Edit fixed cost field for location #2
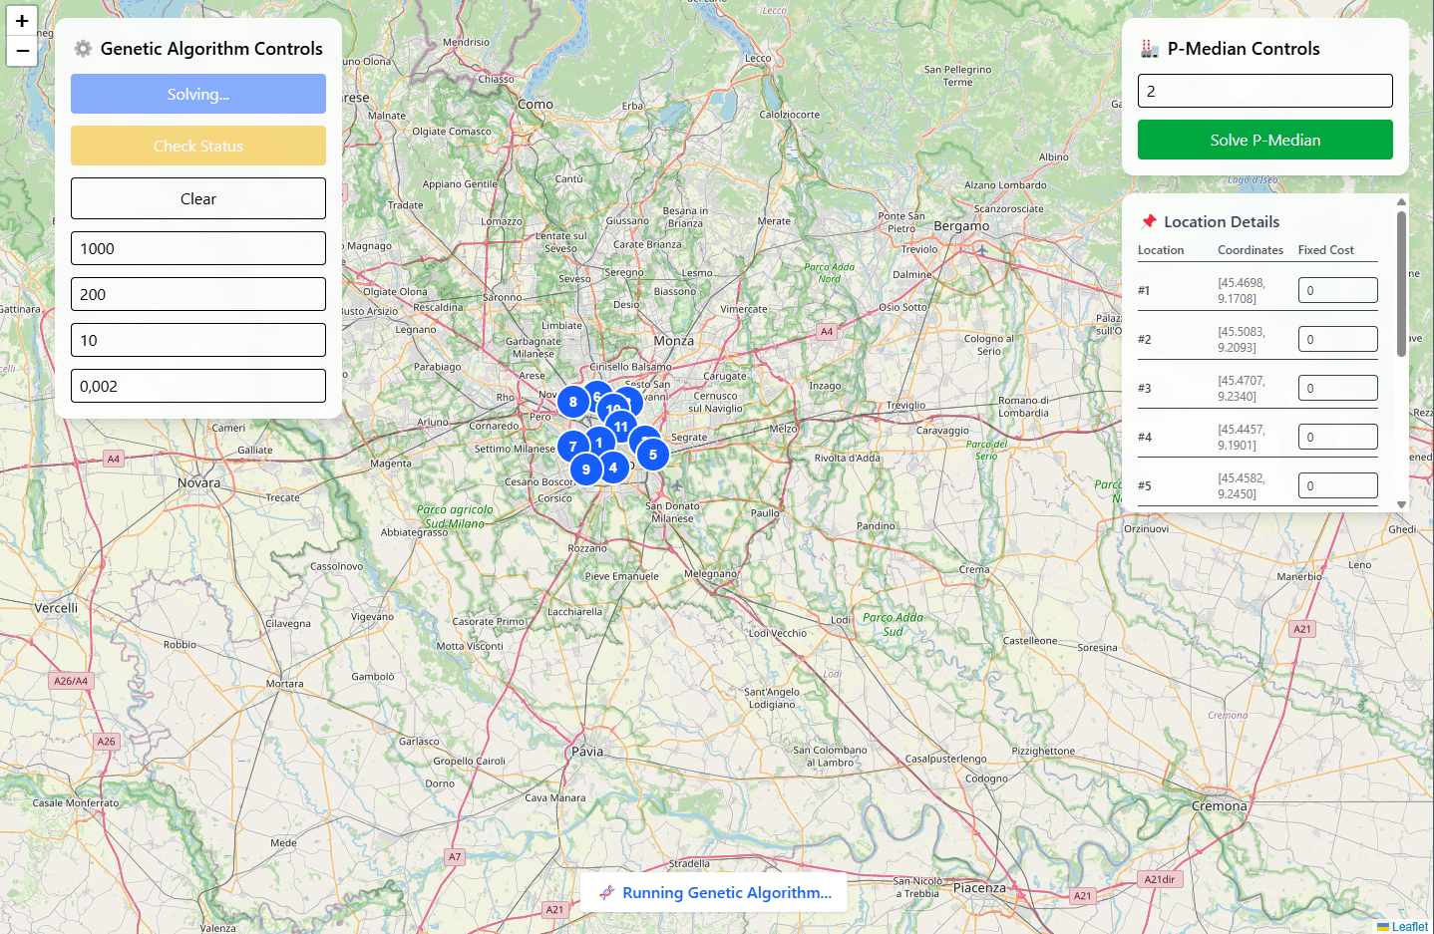This screenshot has width=1434, height=934. (x=1338, y=339)
